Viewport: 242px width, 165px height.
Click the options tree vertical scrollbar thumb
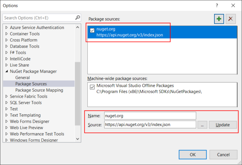click(x=77, y=93)
